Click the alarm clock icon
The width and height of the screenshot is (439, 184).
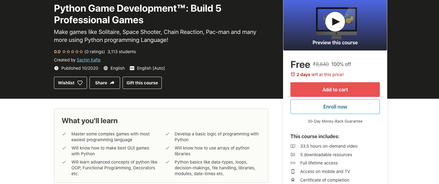293,74
